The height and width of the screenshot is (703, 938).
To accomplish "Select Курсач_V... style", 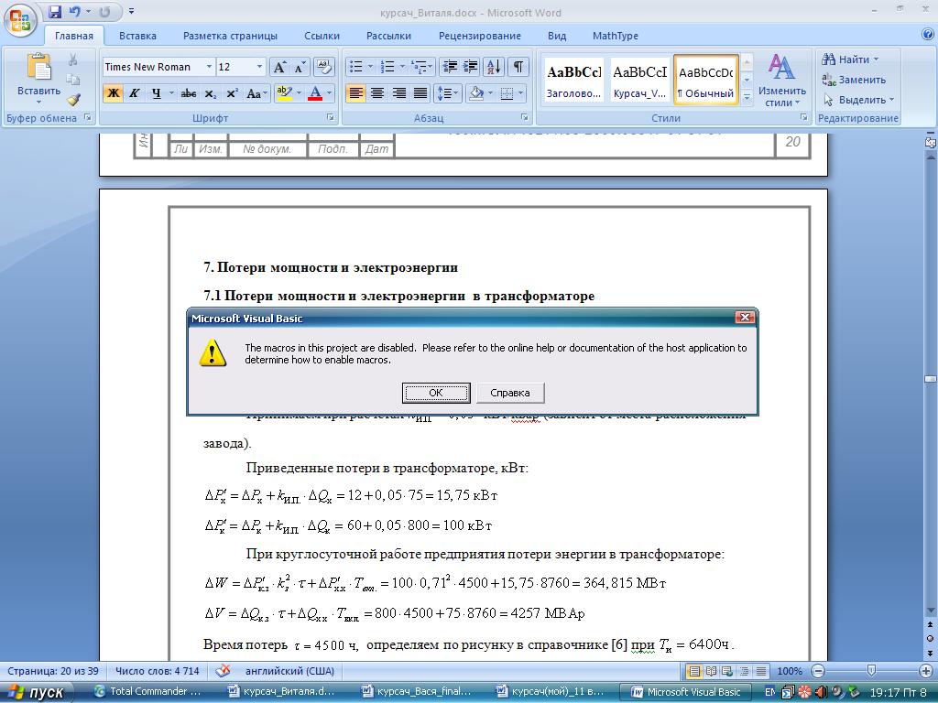I will (x=639, y=81).
